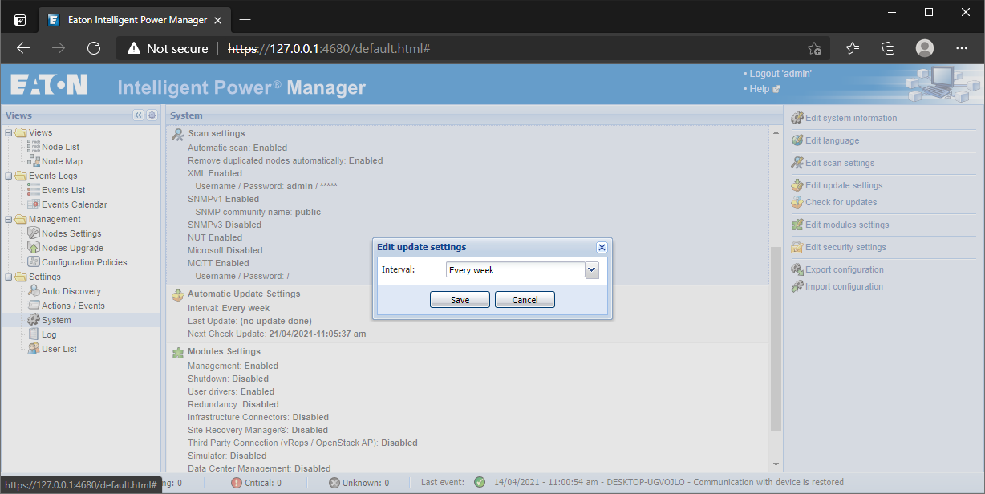Click the system panel scroll down arrow

pos(775,464)
